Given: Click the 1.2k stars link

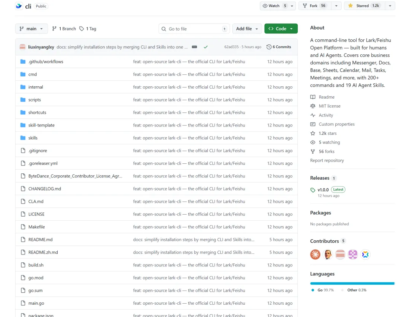Looking at the screenshot, I should point(328,133).
